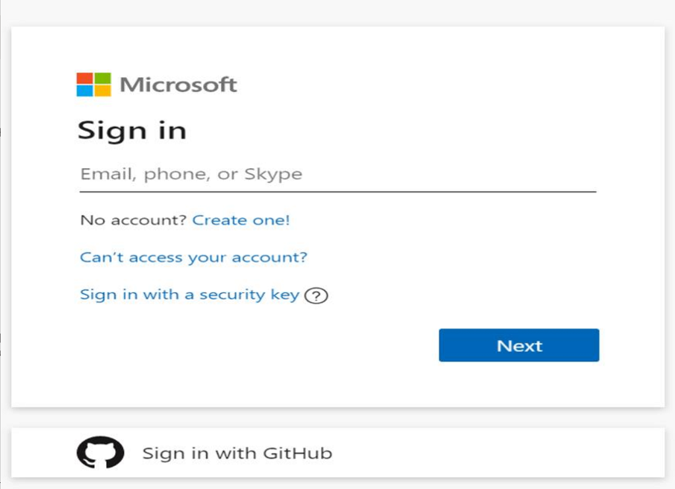Click the GitHub octocat icon
Screen dimensions: 675x489
point(100,453)
